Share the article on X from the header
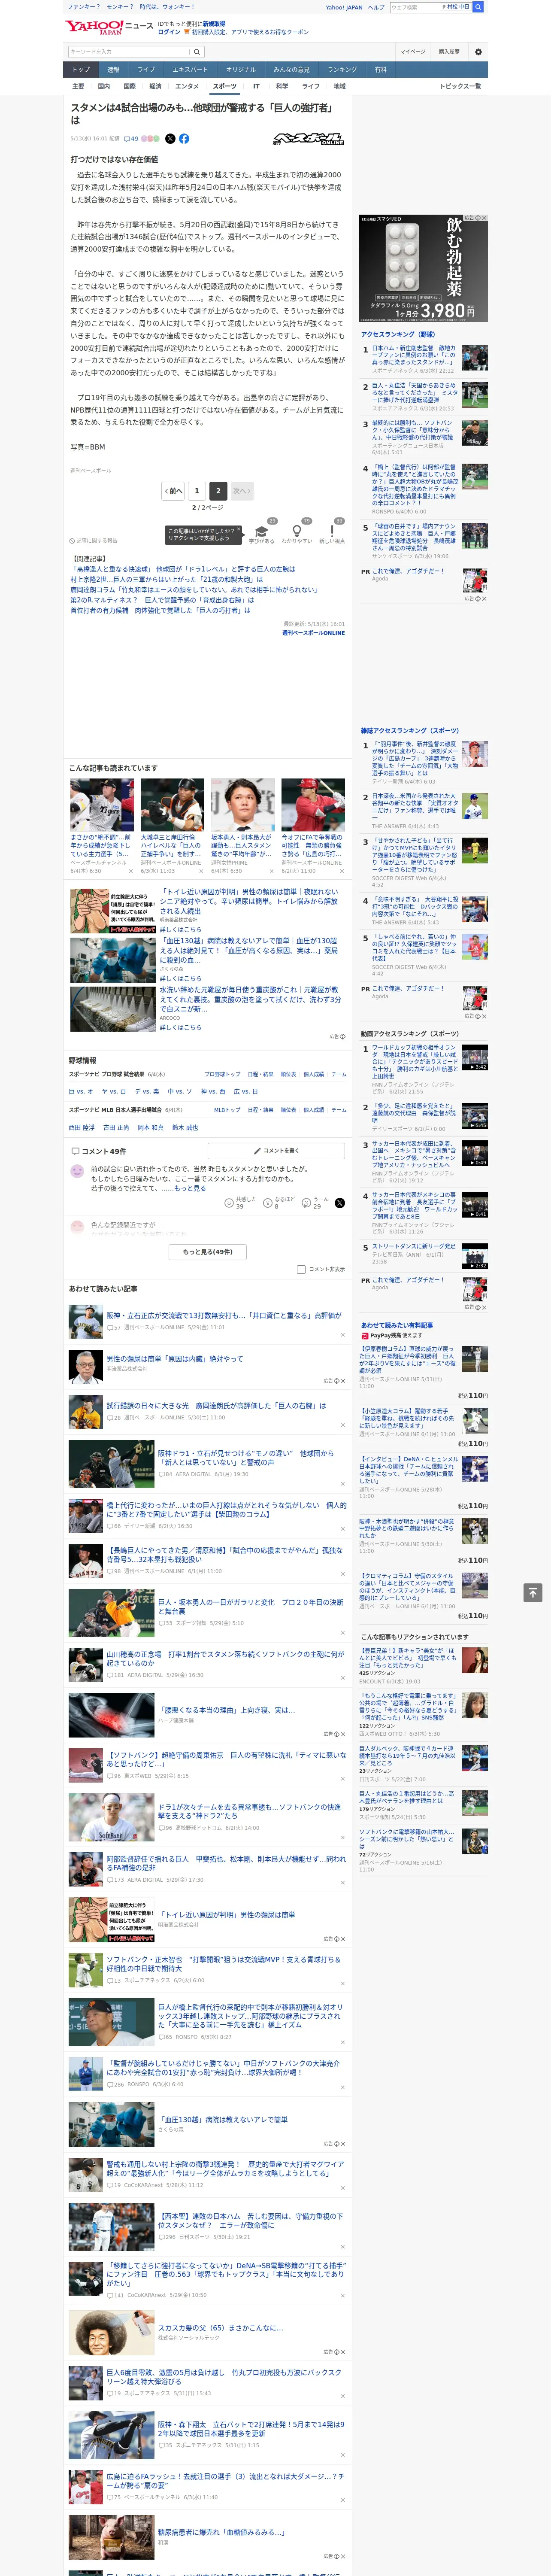This screenshot has height=2576, width=551. pos(170,139)
